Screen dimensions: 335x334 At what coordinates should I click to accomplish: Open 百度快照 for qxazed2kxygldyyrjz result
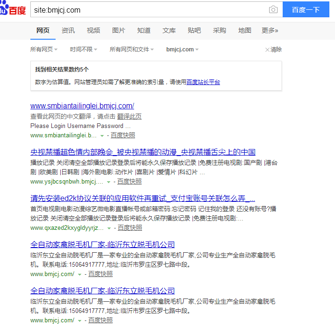pos(130,228)
